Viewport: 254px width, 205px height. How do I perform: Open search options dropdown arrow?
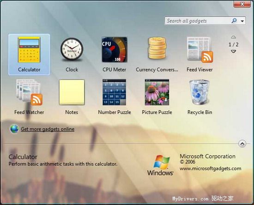(242, 21)
